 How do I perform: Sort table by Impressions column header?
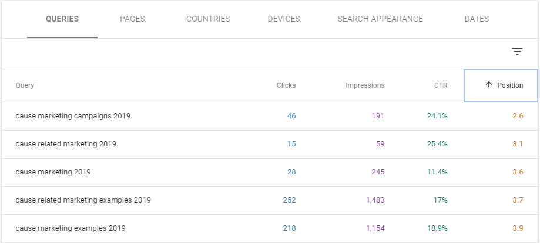click(x=365, y=85)
